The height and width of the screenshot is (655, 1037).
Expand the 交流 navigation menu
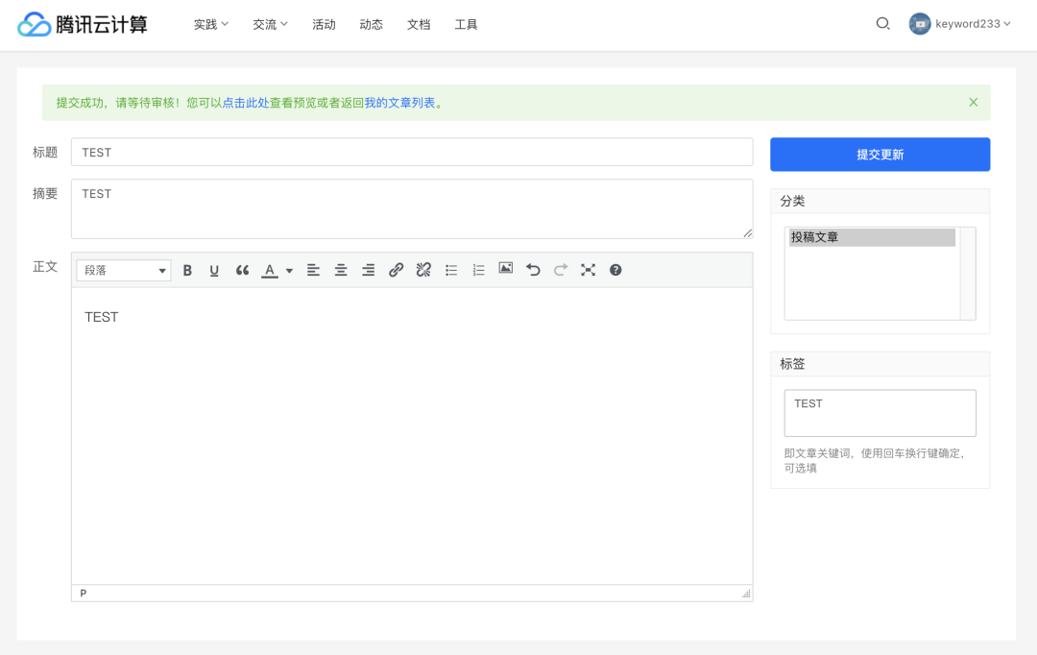click(271, 24)
